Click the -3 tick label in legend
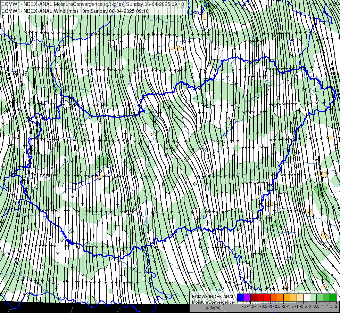Image resolution: width=340 pixels, height=313 pixels. [x=270, y=306]
